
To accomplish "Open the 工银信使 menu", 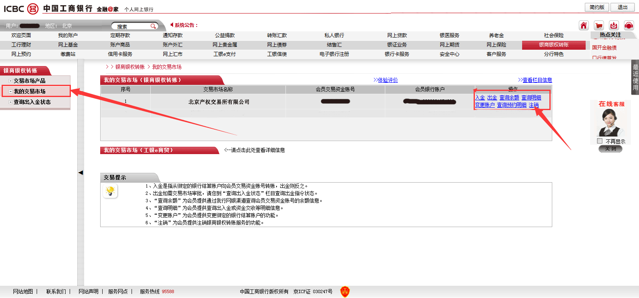I will point(277,54).
